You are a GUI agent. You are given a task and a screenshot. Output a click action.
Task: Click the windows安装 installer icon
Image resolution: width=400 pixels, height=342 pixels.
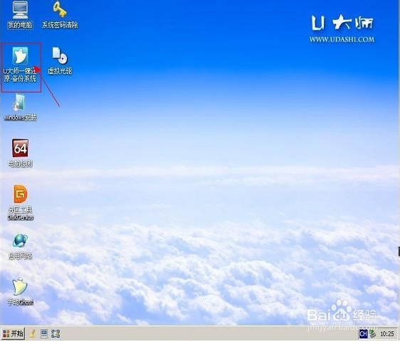[20, 107]
